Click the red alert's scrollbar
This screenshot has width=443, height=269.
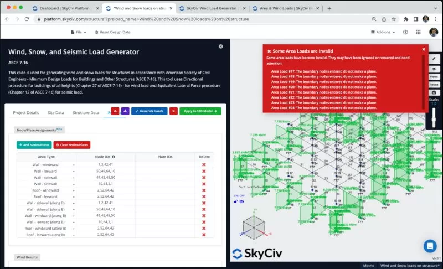coord(423,82)
